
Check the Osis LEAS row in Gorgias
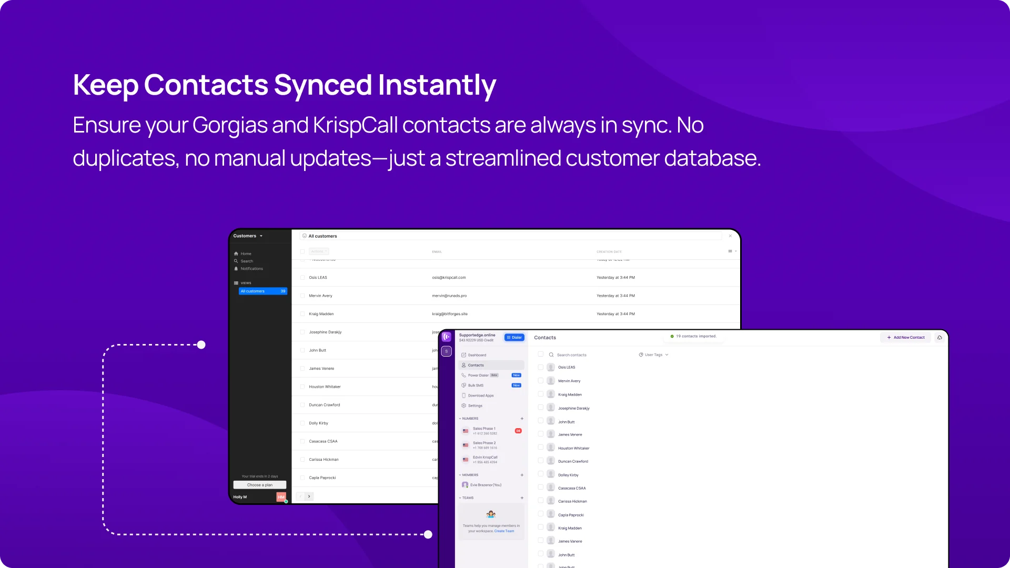pos(302,278)
